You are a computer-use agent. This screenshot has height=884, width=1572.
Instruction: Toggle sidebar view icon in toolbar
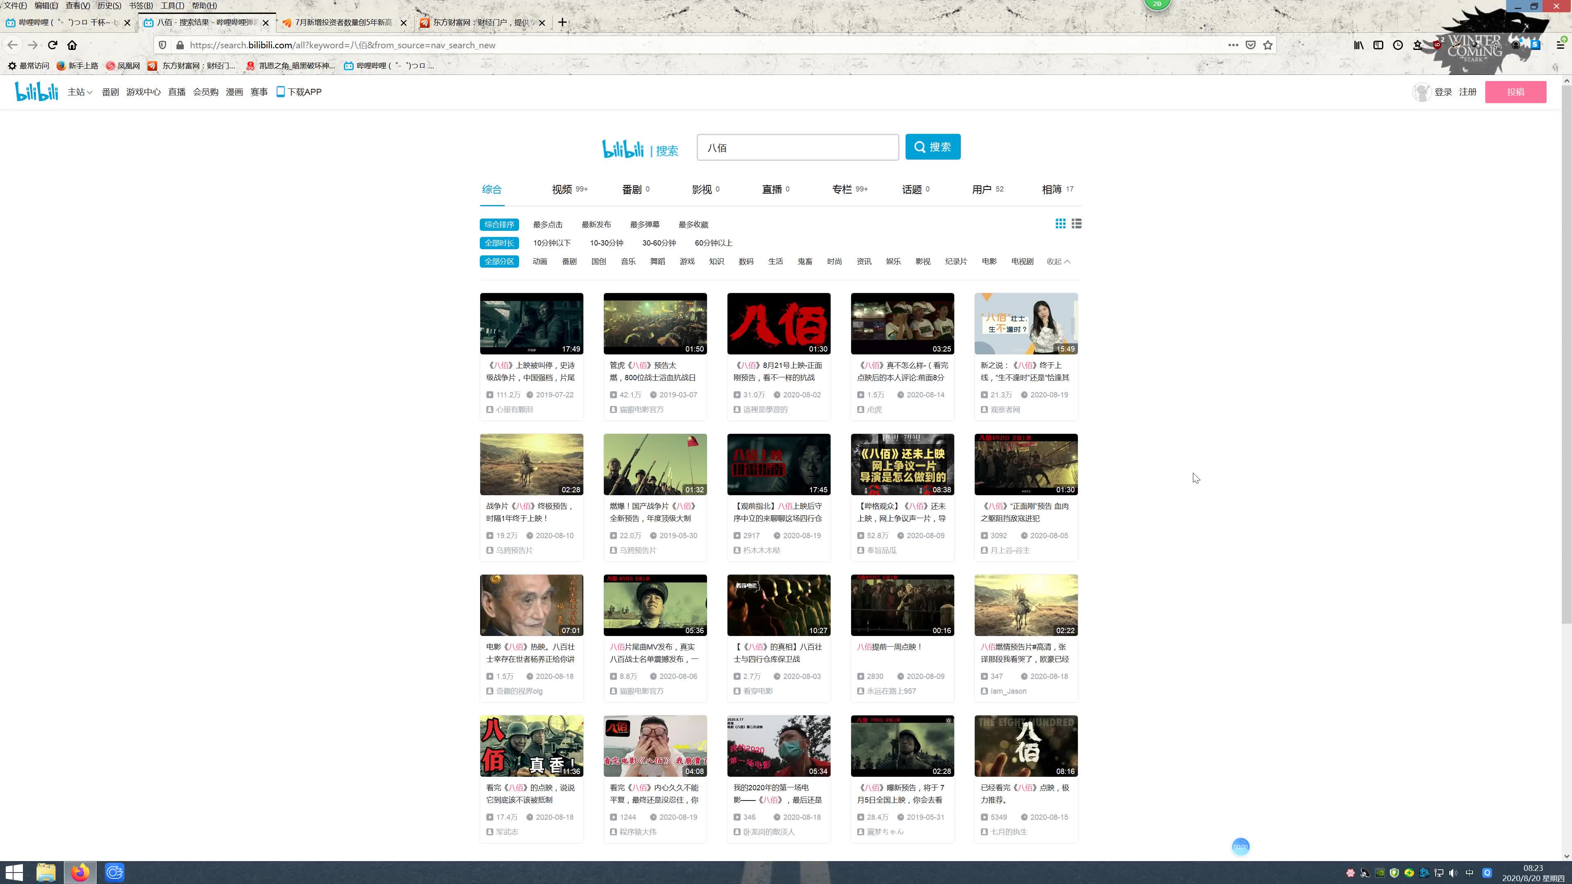click(1378, 45)
